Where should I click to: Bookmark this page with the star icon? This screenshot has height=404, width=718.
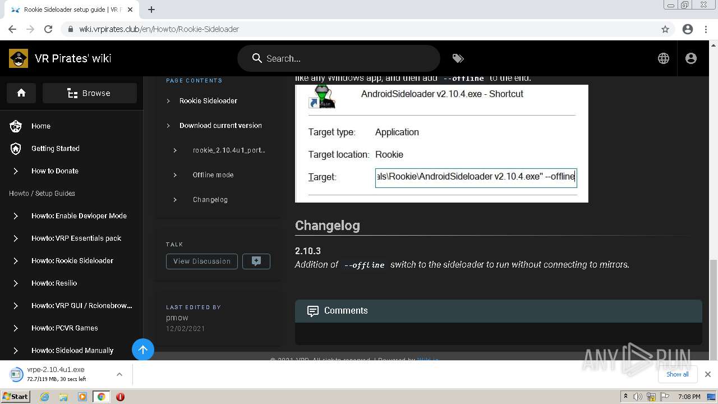[665, 29]
